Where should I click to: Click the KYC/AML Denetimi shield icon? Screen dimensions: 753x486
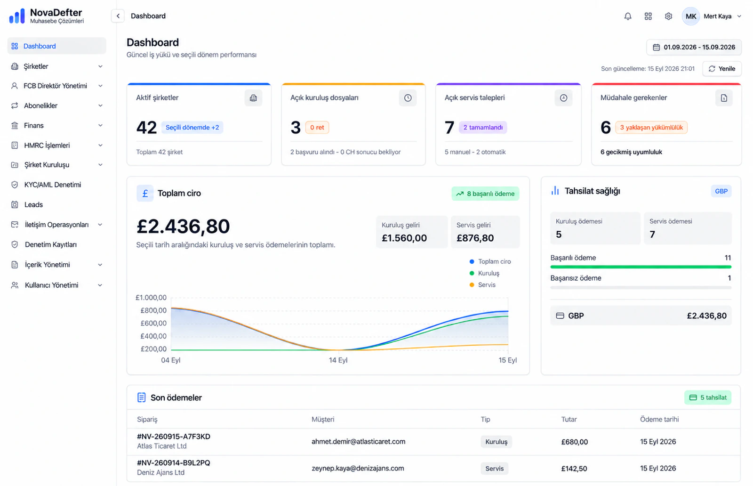15,185
